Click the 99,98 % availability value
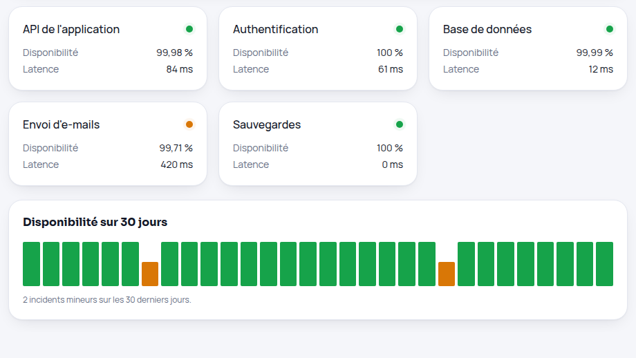Viewport: 636px width, 358px height. click(174, 53)
